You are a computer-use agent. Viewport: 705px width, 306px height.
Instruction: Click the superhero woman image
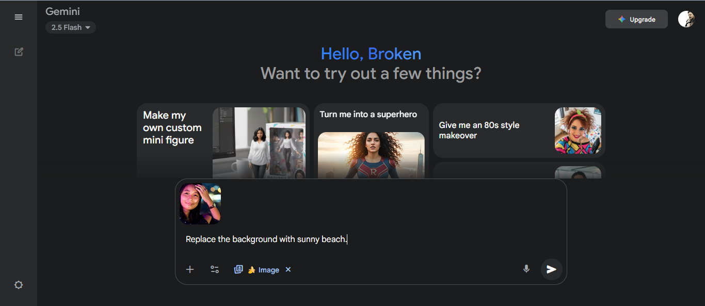[x=371, y=155]
